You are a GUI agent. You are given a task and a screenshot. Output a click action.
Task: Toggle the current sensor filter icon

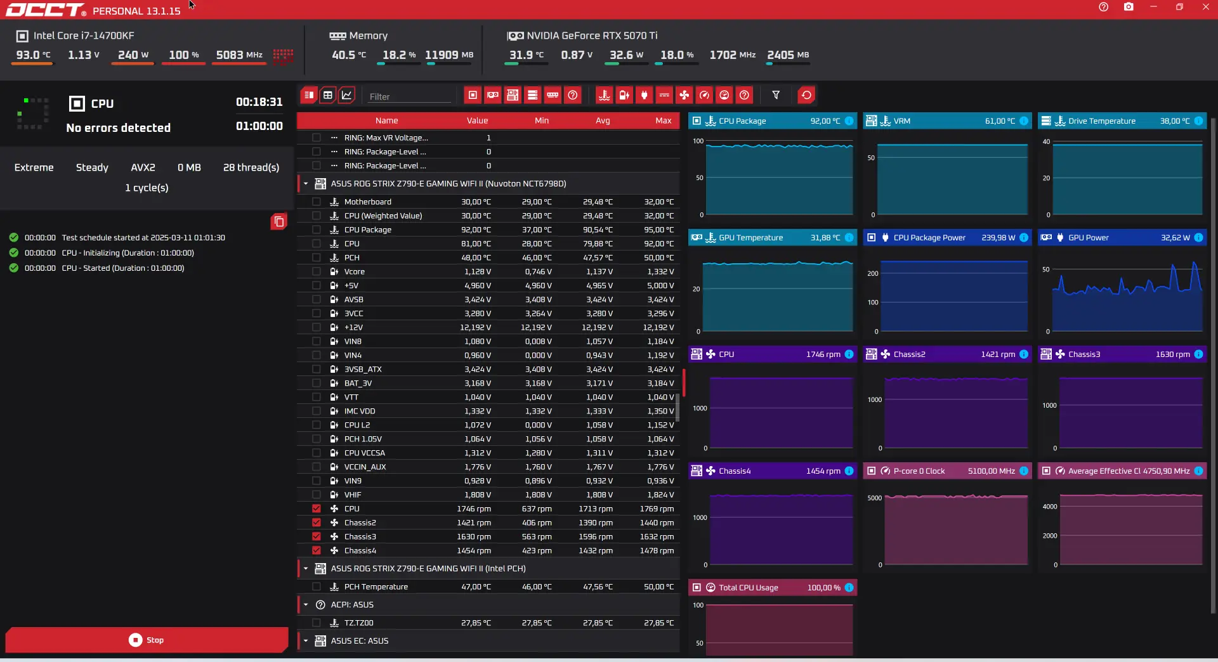click(664, 95)
